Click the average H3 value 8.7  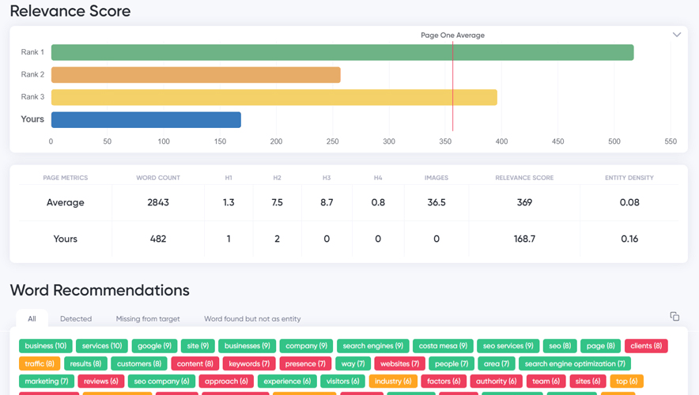coord(327,202)
